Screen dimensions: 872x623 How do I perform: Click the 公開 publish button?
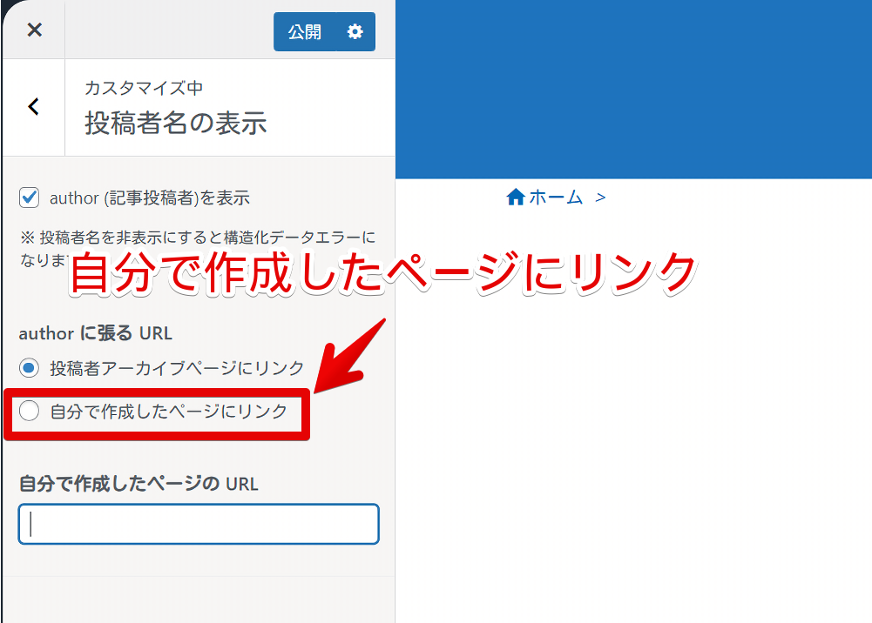305,31
